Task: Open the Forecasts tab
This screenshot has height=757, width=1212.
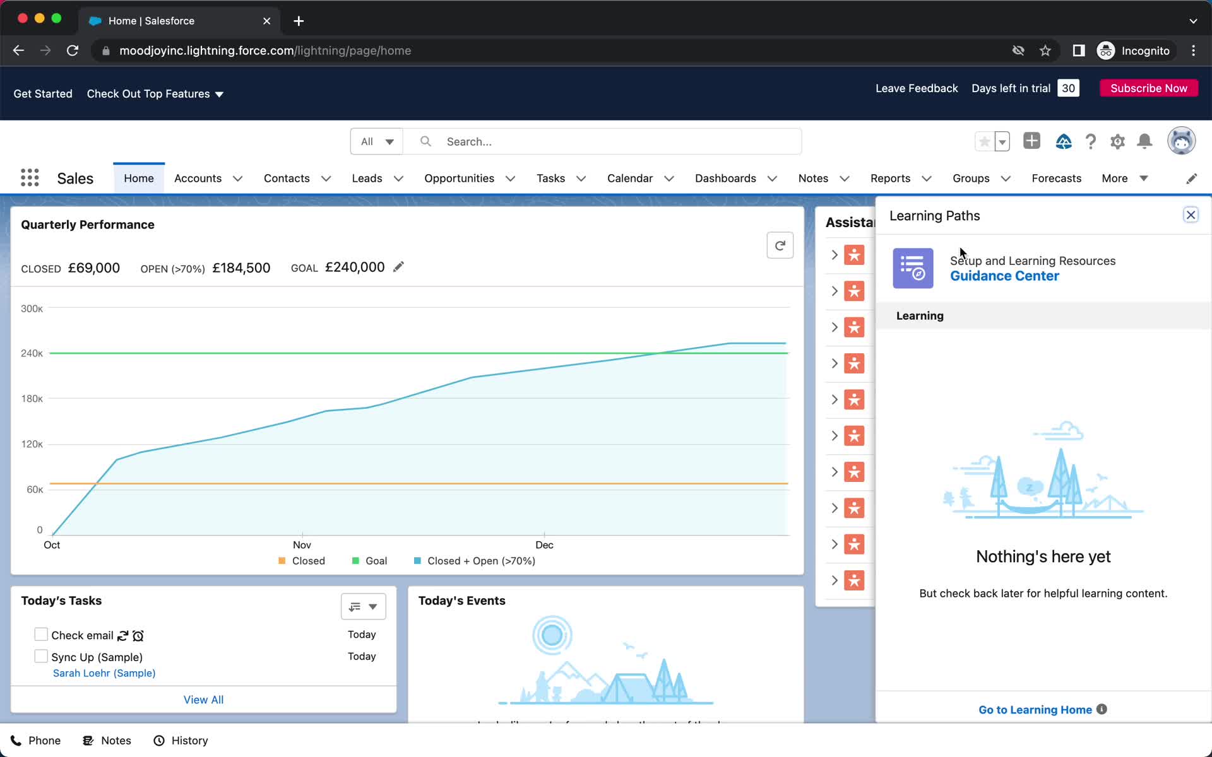Action: tap(1056, 179)
